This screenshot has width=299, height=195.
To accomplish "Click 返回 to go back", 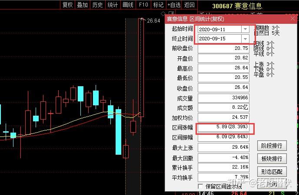I will point(189,5).
